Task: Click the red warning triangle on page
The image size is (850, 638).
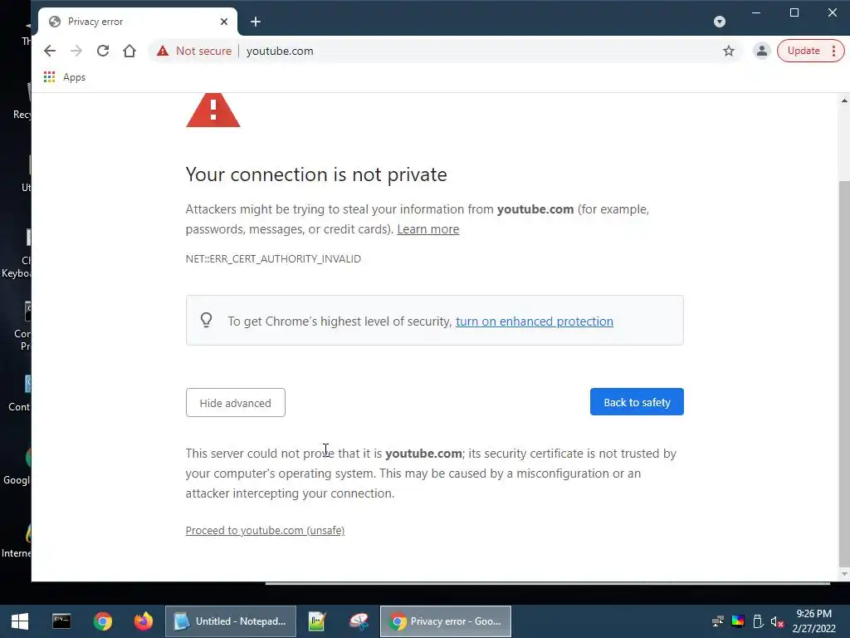Action: pyautogui.click(x=213, y=110)
